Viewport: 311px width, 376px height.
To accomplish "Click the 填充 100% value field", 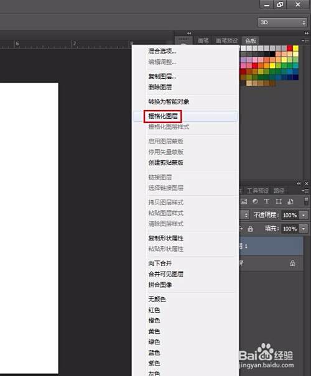I will coord(290,229).
